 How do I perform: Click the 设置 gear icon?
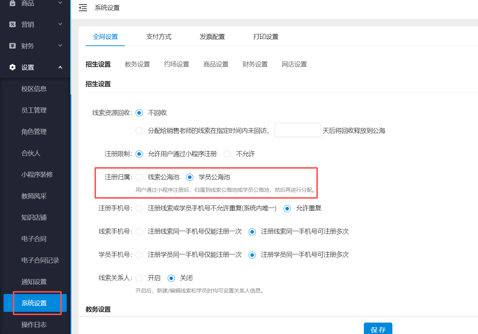[x=12, y=67]
